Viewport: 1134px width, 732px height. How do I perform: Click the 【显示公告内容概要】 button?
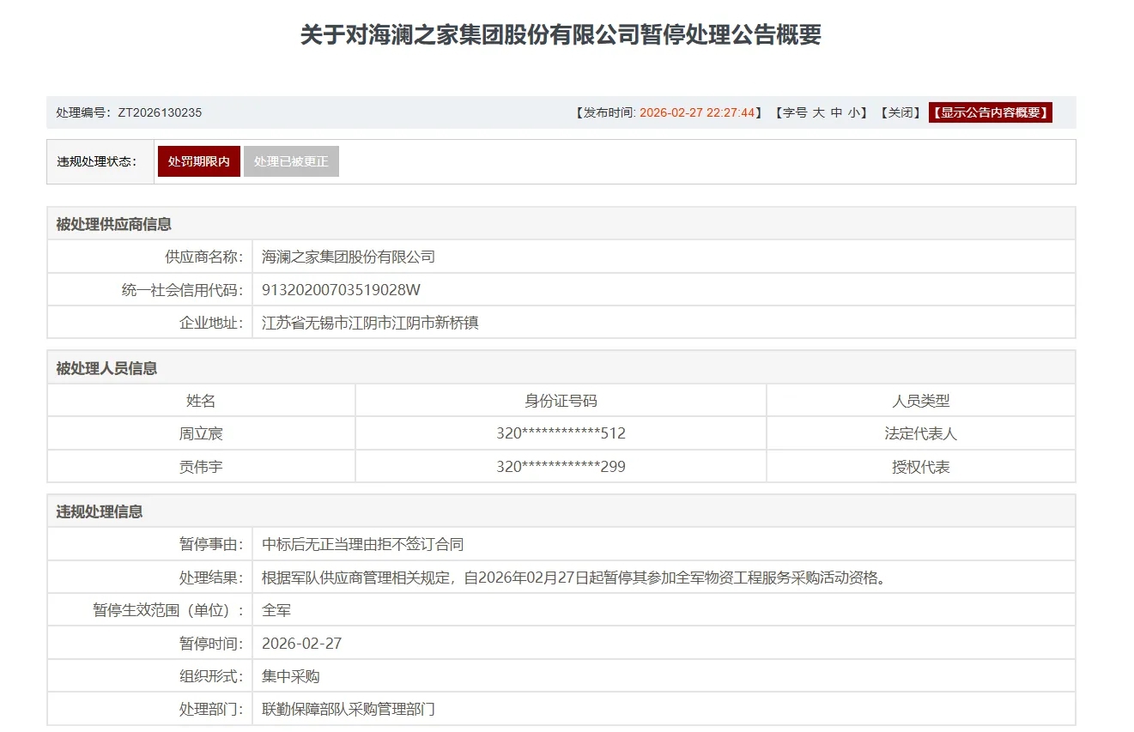click(x=990, y=112)
